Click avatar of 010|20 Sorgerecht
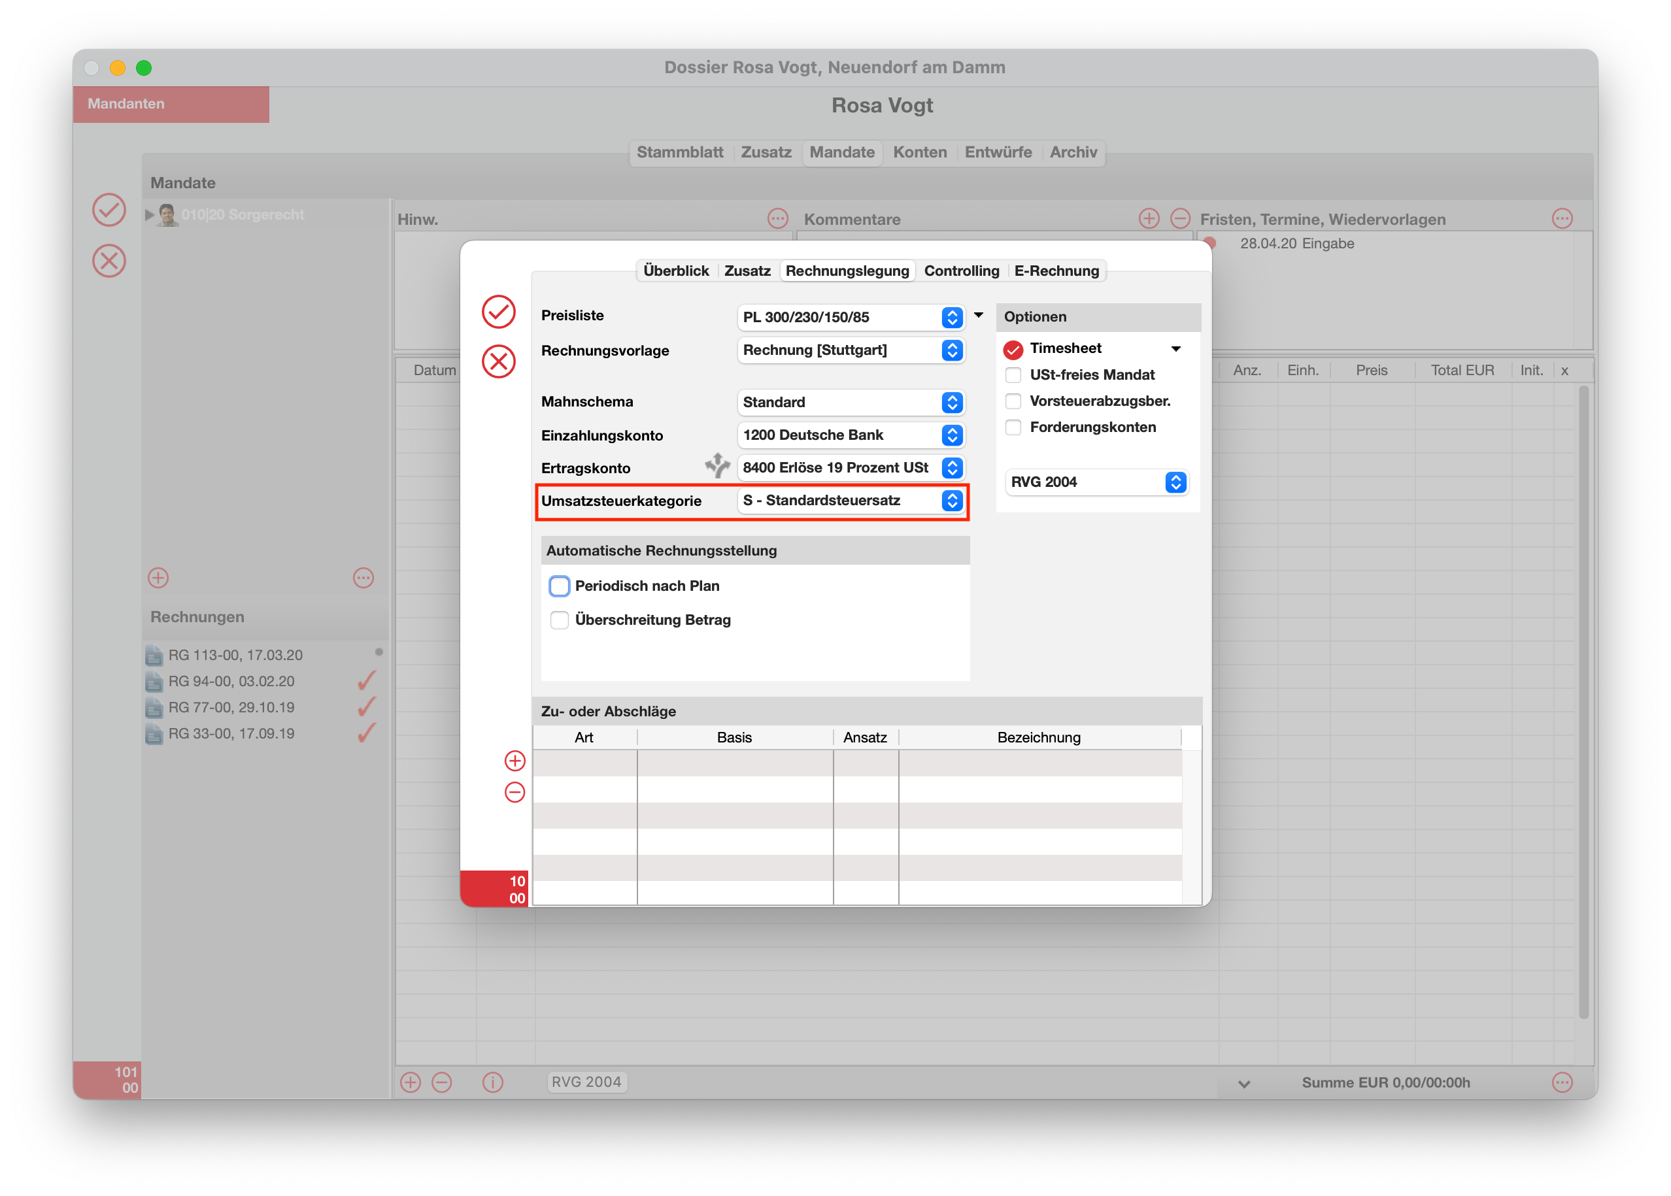The height and width of the screenshot is (1196, 1671). [x=167, y=215]
